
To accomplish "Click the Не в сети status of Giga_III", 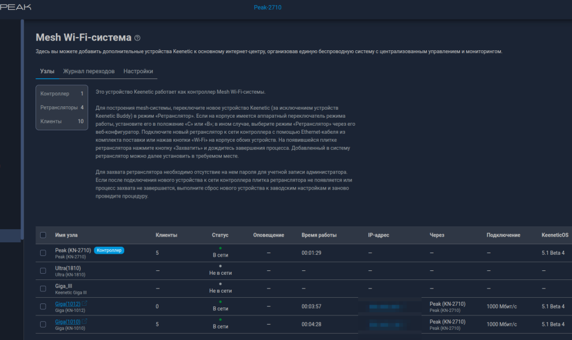I will pos(220,291).
